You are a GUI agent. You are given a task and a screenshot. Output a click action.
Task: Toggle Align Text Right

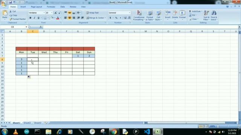[74, 18]
